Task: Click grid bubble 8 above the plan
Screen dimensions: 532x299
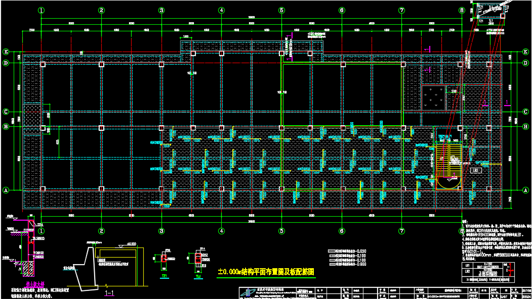Action: tap(462, 11)
